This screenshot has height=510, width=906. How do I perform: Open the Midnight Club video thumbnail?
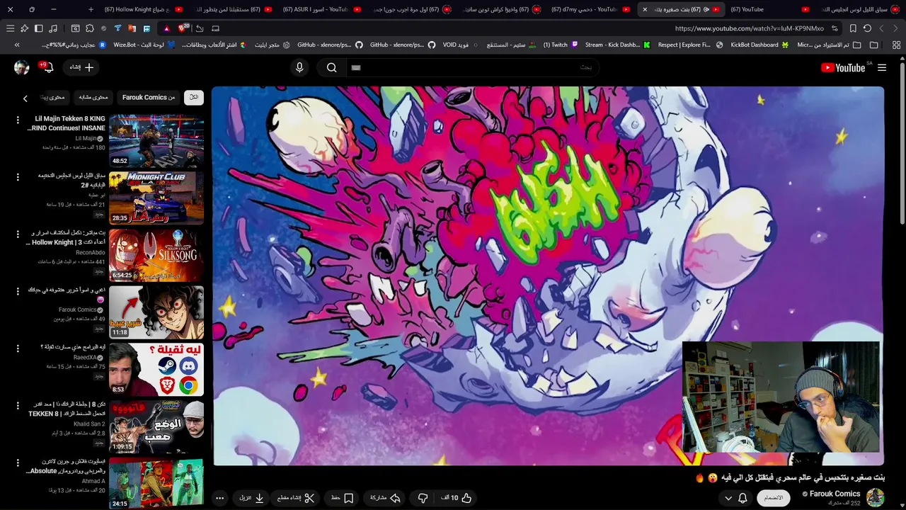pos(156,198)
